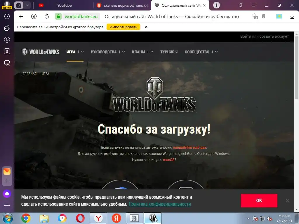This screenshot has height=224, width=299.
Task: Dismiss the import settings notification bar
Action: click(x=146, y=27)
